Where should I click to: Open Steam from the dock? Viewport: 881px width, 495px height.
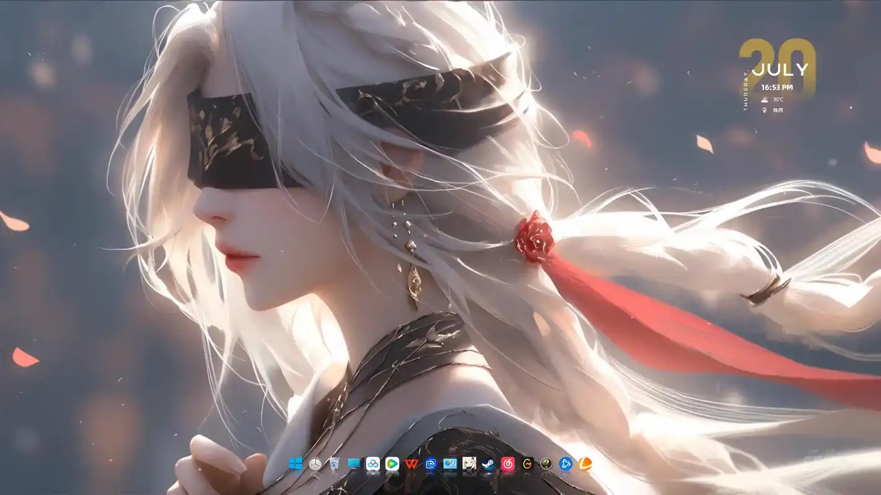[490, 465]
